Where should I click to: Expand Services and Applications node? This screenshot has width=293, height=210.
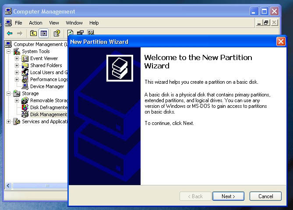point(8,122)
